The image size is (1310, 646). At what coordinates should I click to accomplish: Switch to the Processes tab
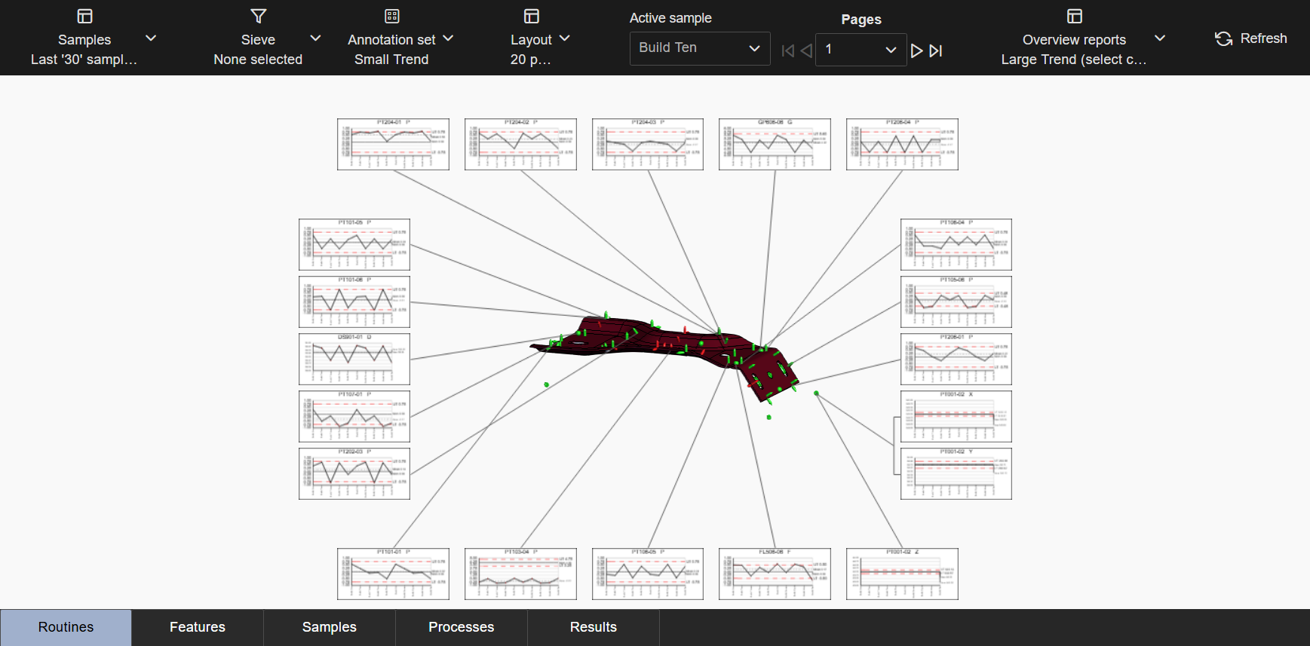click(x=461, y=627)
